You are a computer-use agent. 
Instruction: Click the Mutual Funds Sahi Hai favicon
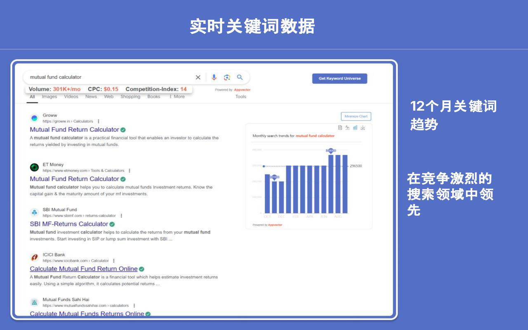pyautogui.click(x=34, y=302)
